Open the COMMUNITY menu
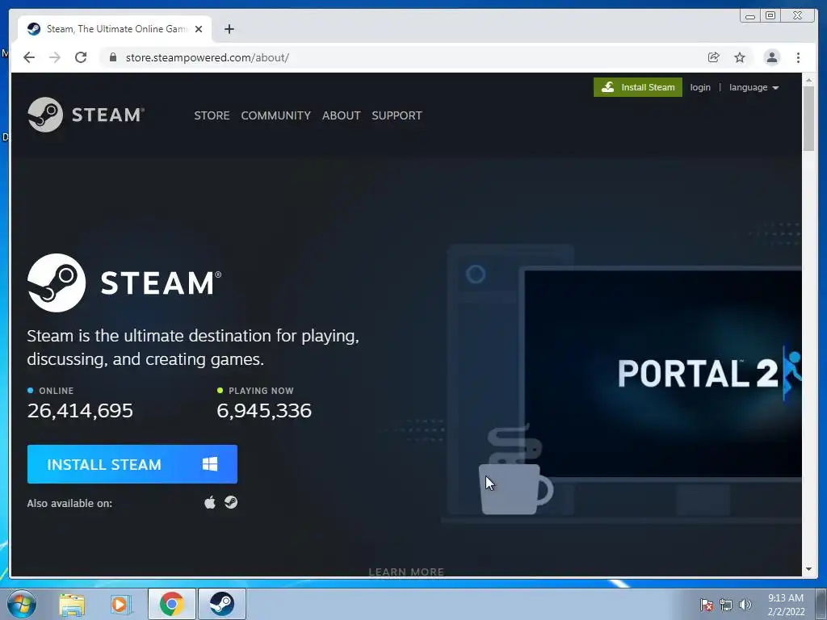 pos(276,115)
